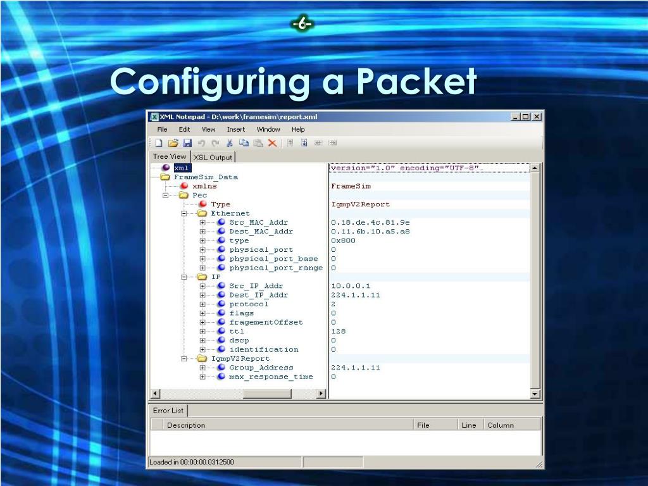Click the Copy toolbar icon
This screenshot has width=648, height=486.
[x=244, y=143]
